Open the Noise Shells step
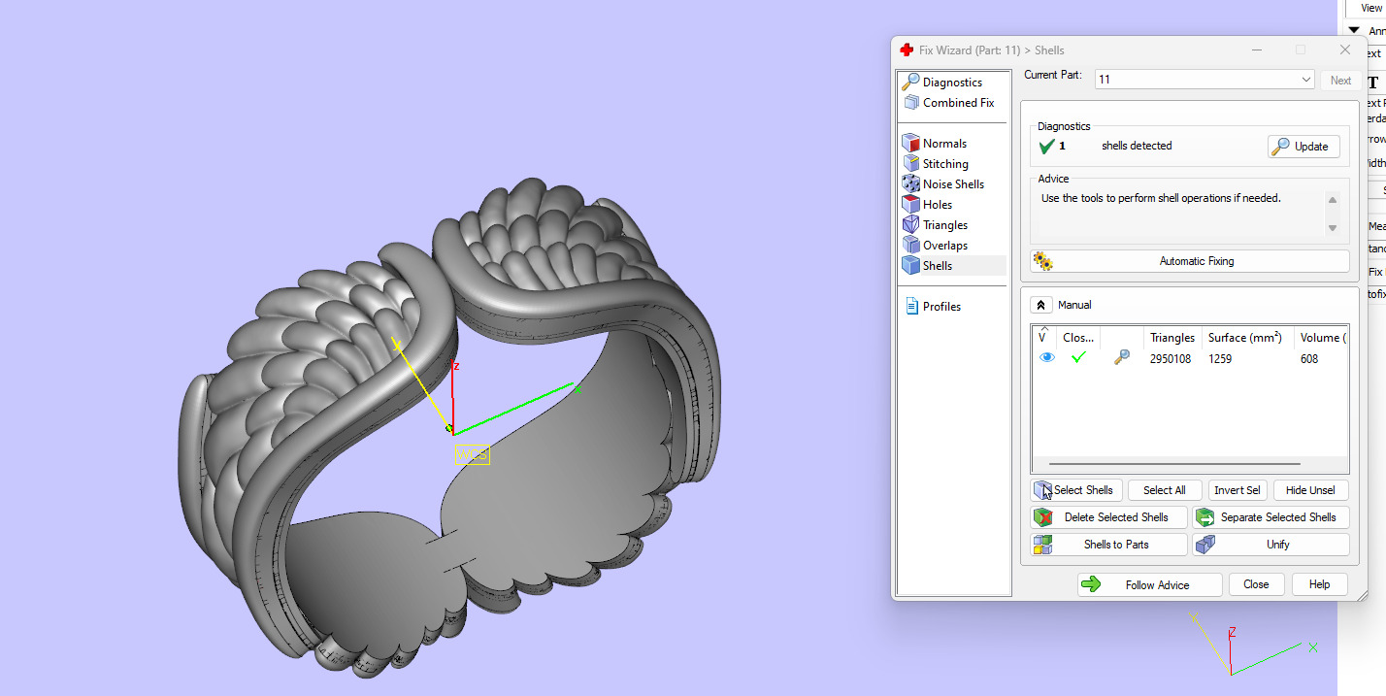The image size is (1386, 696). pos(942,184)
